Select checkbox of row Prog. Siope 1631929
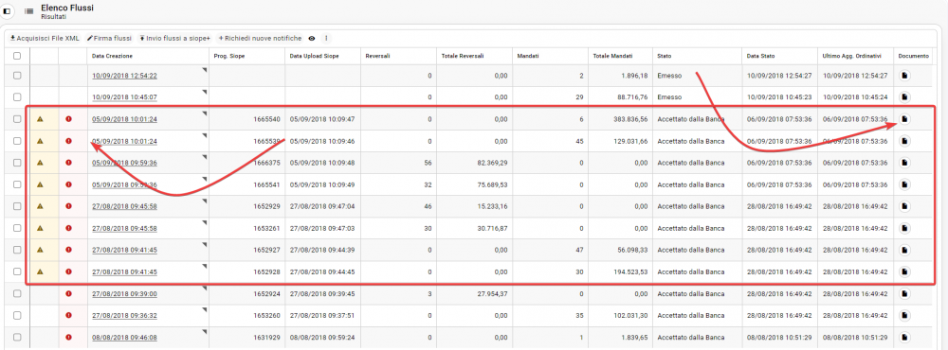The width and height of the screenshot is (948, 350). pyautogui.click(x=17, y=337)
